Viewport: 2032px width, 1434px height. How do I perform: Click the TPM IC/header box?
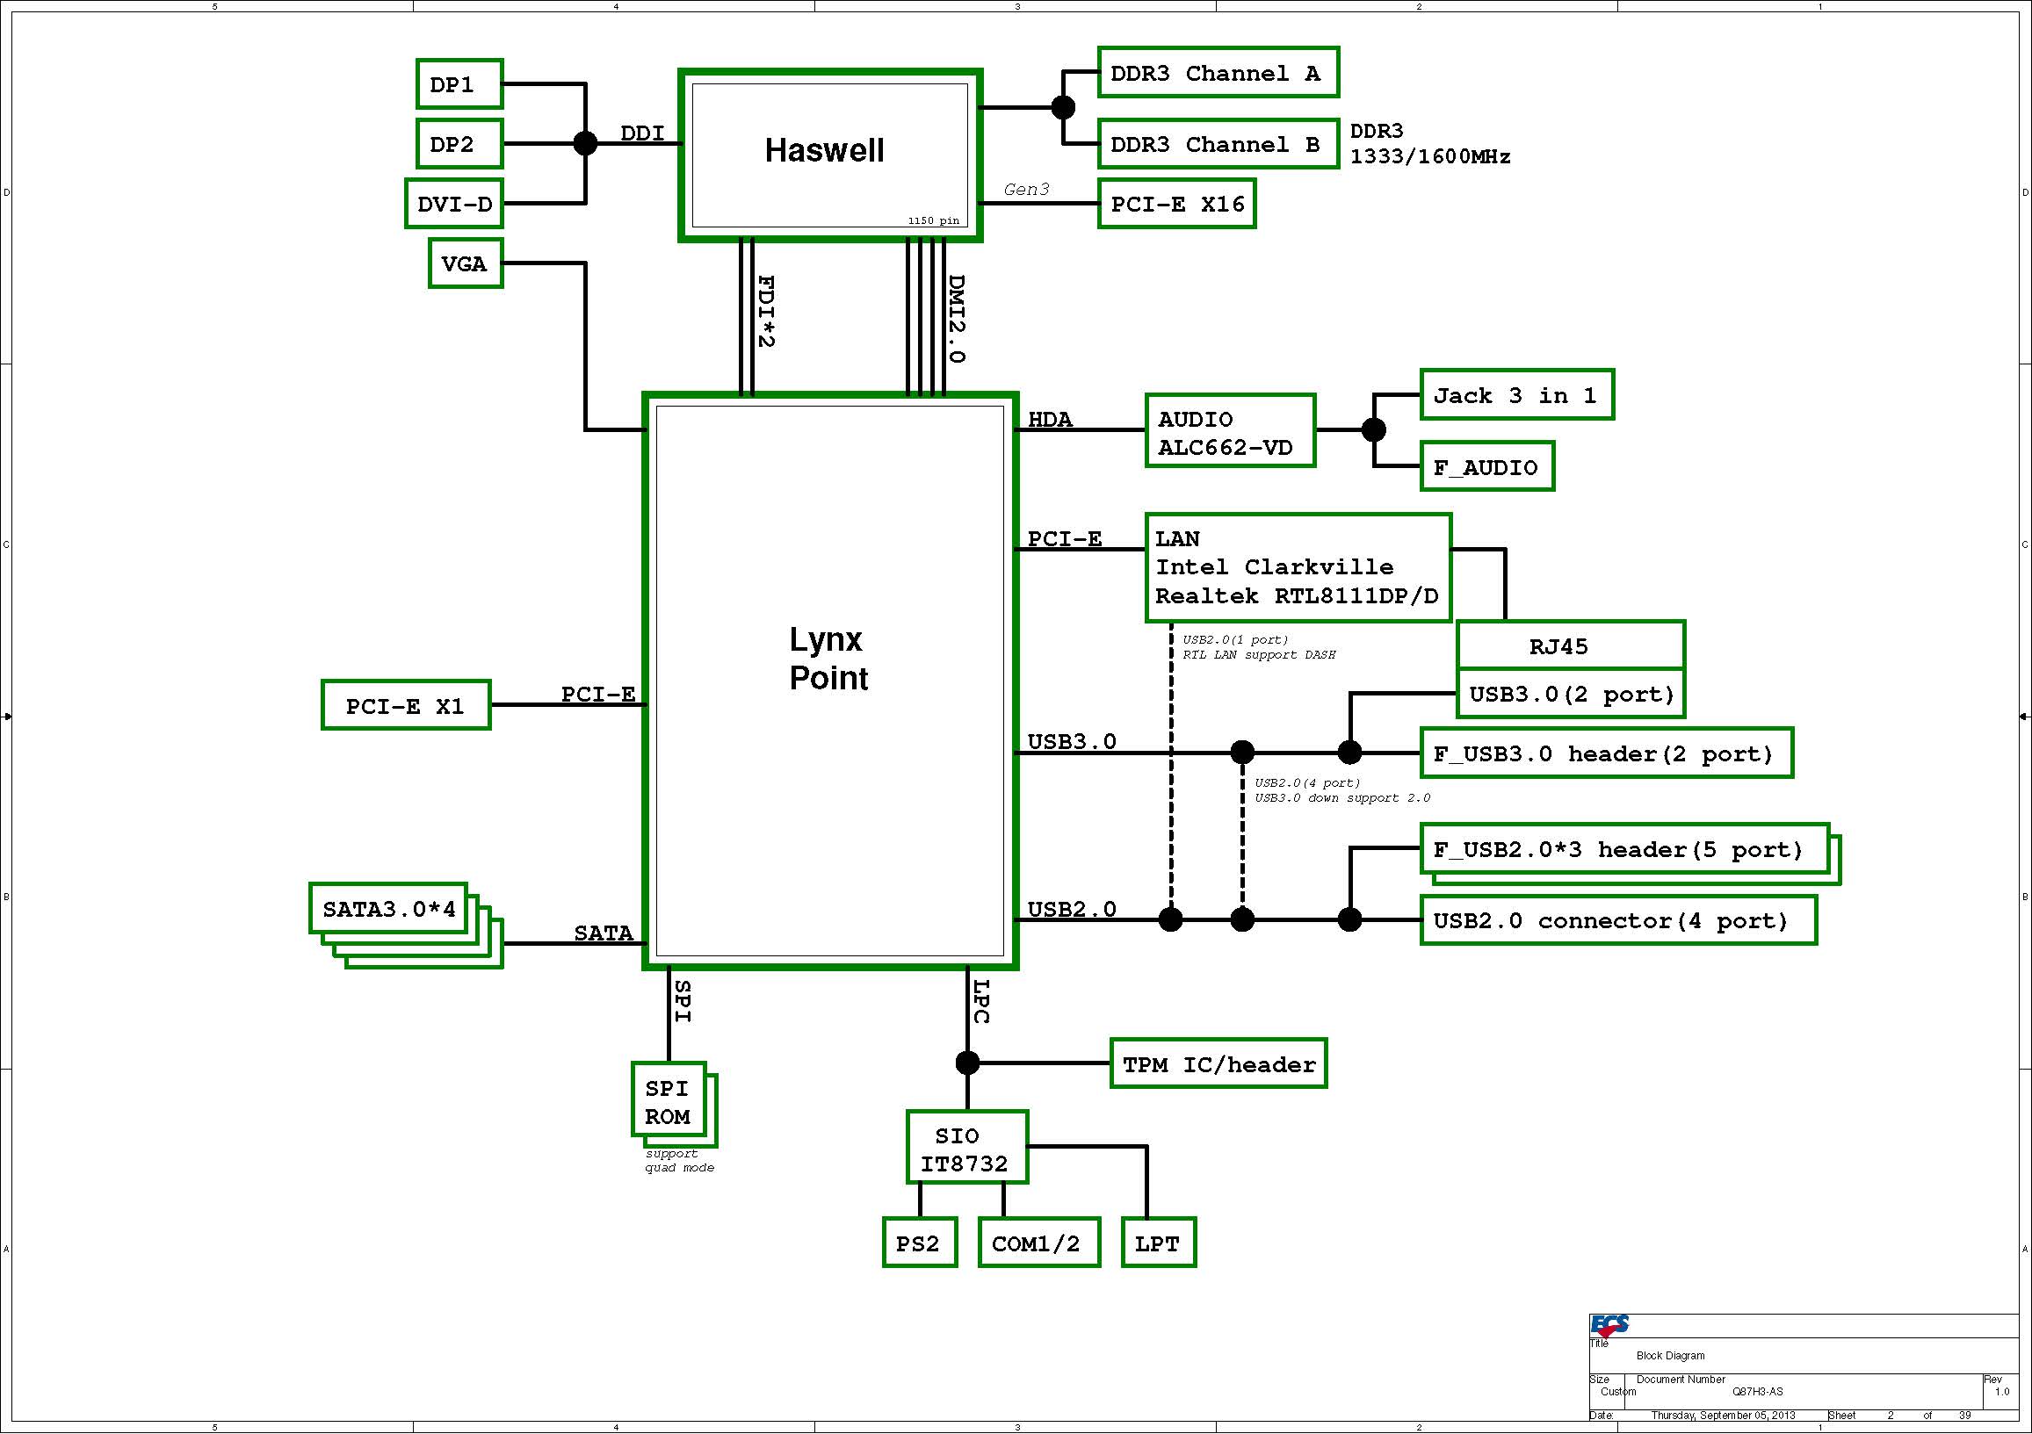pyautogui.click(x=1218, y=1063)
